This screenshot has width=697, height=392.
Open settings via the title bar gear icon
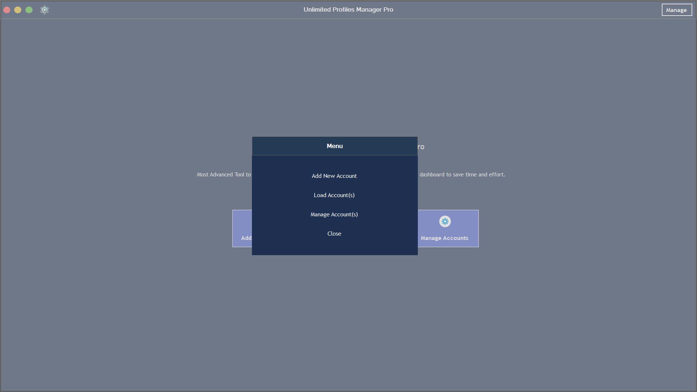point(44,10)
